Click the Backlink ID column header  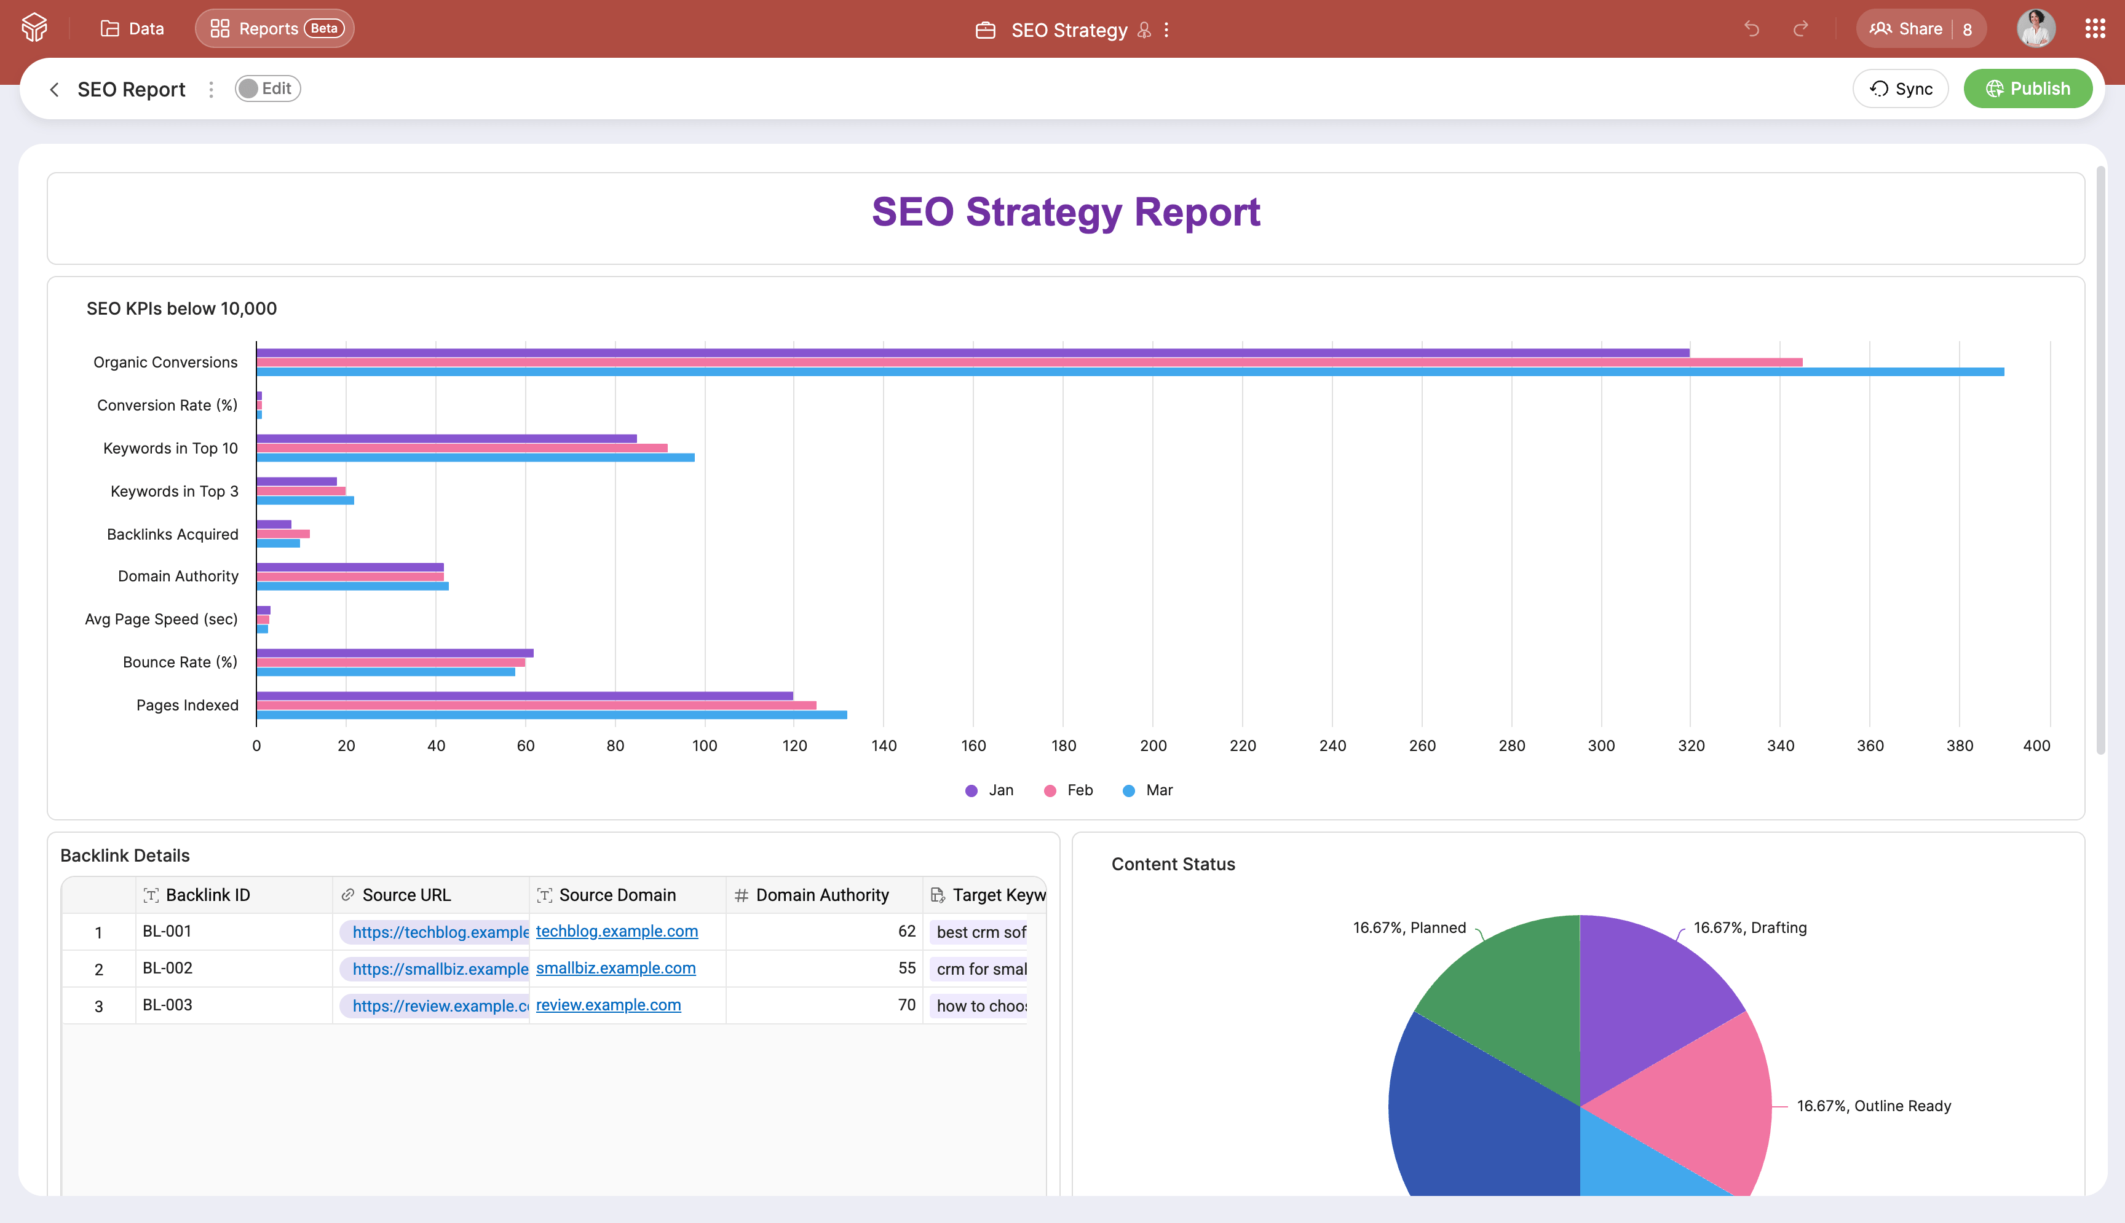(234, 895)
